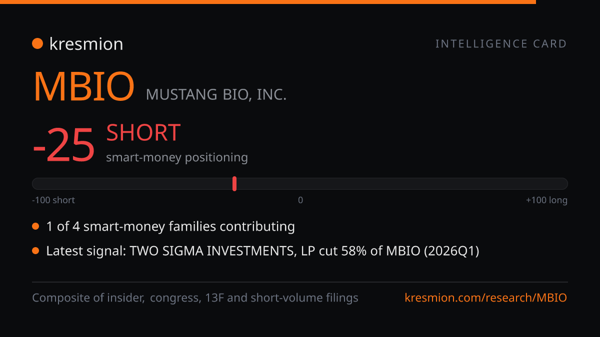The image size is (600, 337).
Task: Click the MBIO ticker symbol
Action: tap(84, 87)
